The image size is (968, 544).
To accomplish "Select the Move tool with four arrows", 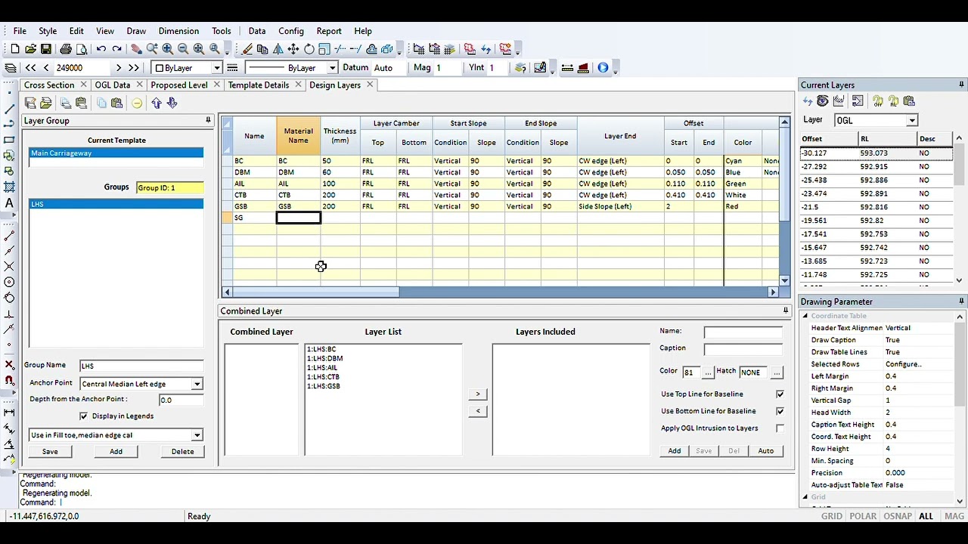I will [293, 49].
